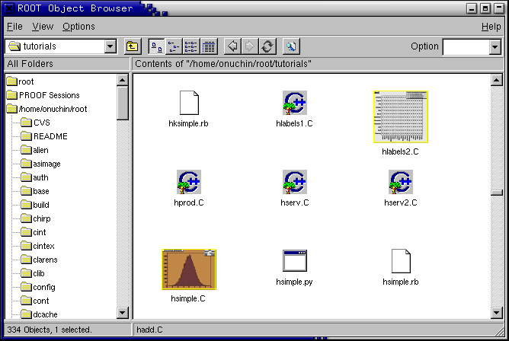Click the hsimple.C histogram thumbnail
The height and width of the screenshot is (341, 509).
point(188,269)
